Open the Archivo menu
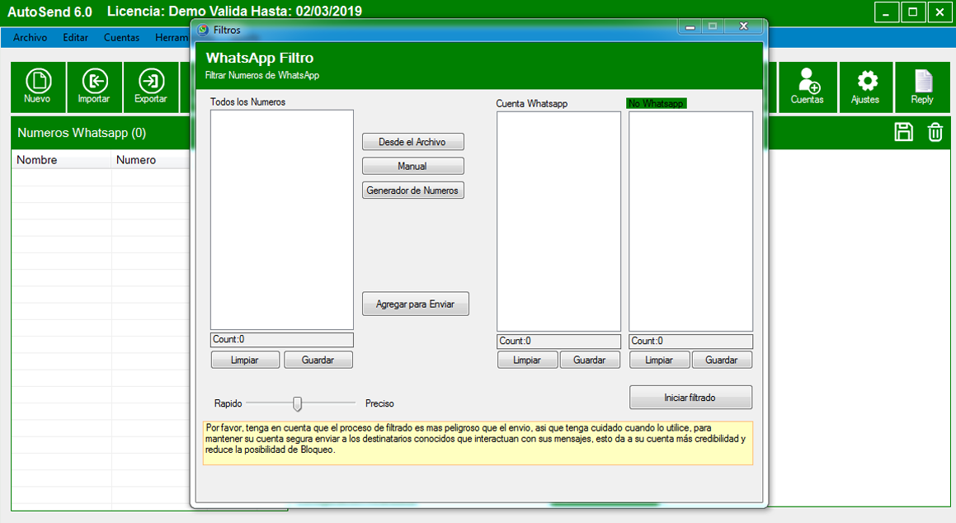Image resolution: width=956 pixels, height=523 pixels. (x=30, y=38)
